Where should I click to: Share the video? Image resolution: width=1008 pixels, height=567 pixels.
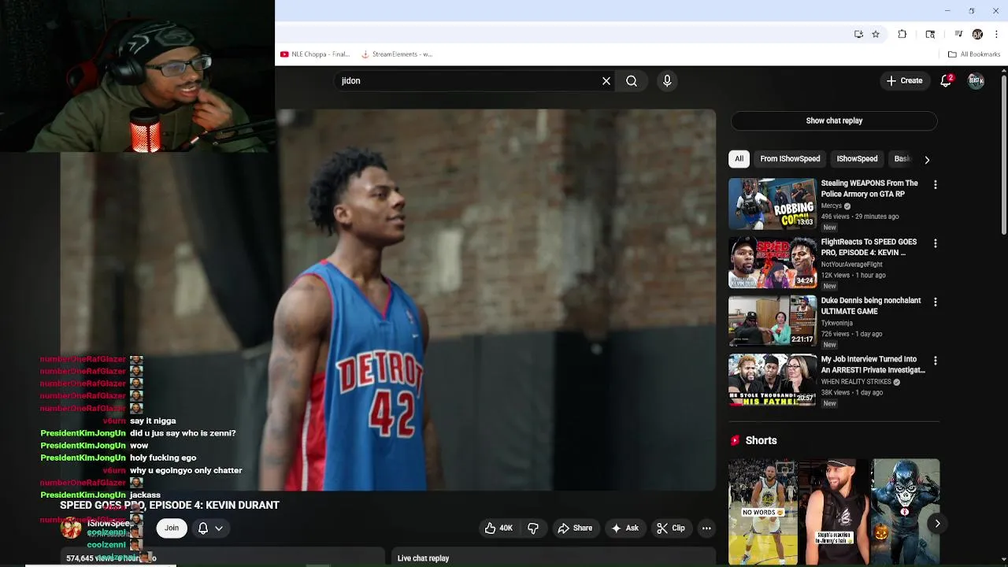tap(575, 528)
